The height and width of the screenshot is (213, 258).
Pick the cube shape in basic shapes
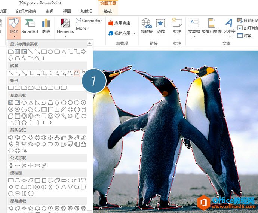(11, 116)
